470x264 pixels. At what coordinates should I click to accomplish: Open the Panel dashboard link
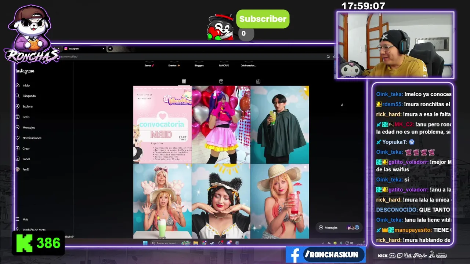(22, 159)
